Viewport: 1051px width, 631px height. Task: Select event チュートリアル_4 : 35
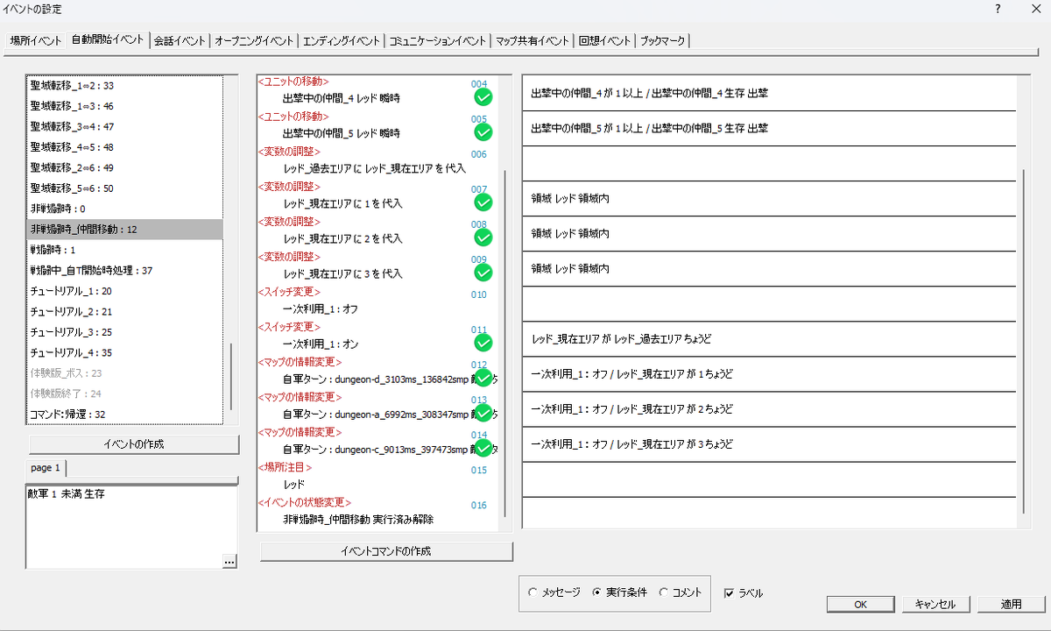tap(124, 352)
